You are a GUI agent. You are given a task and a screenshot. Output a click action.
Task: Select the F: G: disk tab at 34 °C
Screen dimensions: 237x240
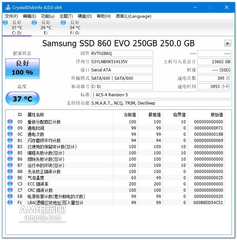(75, 28)
